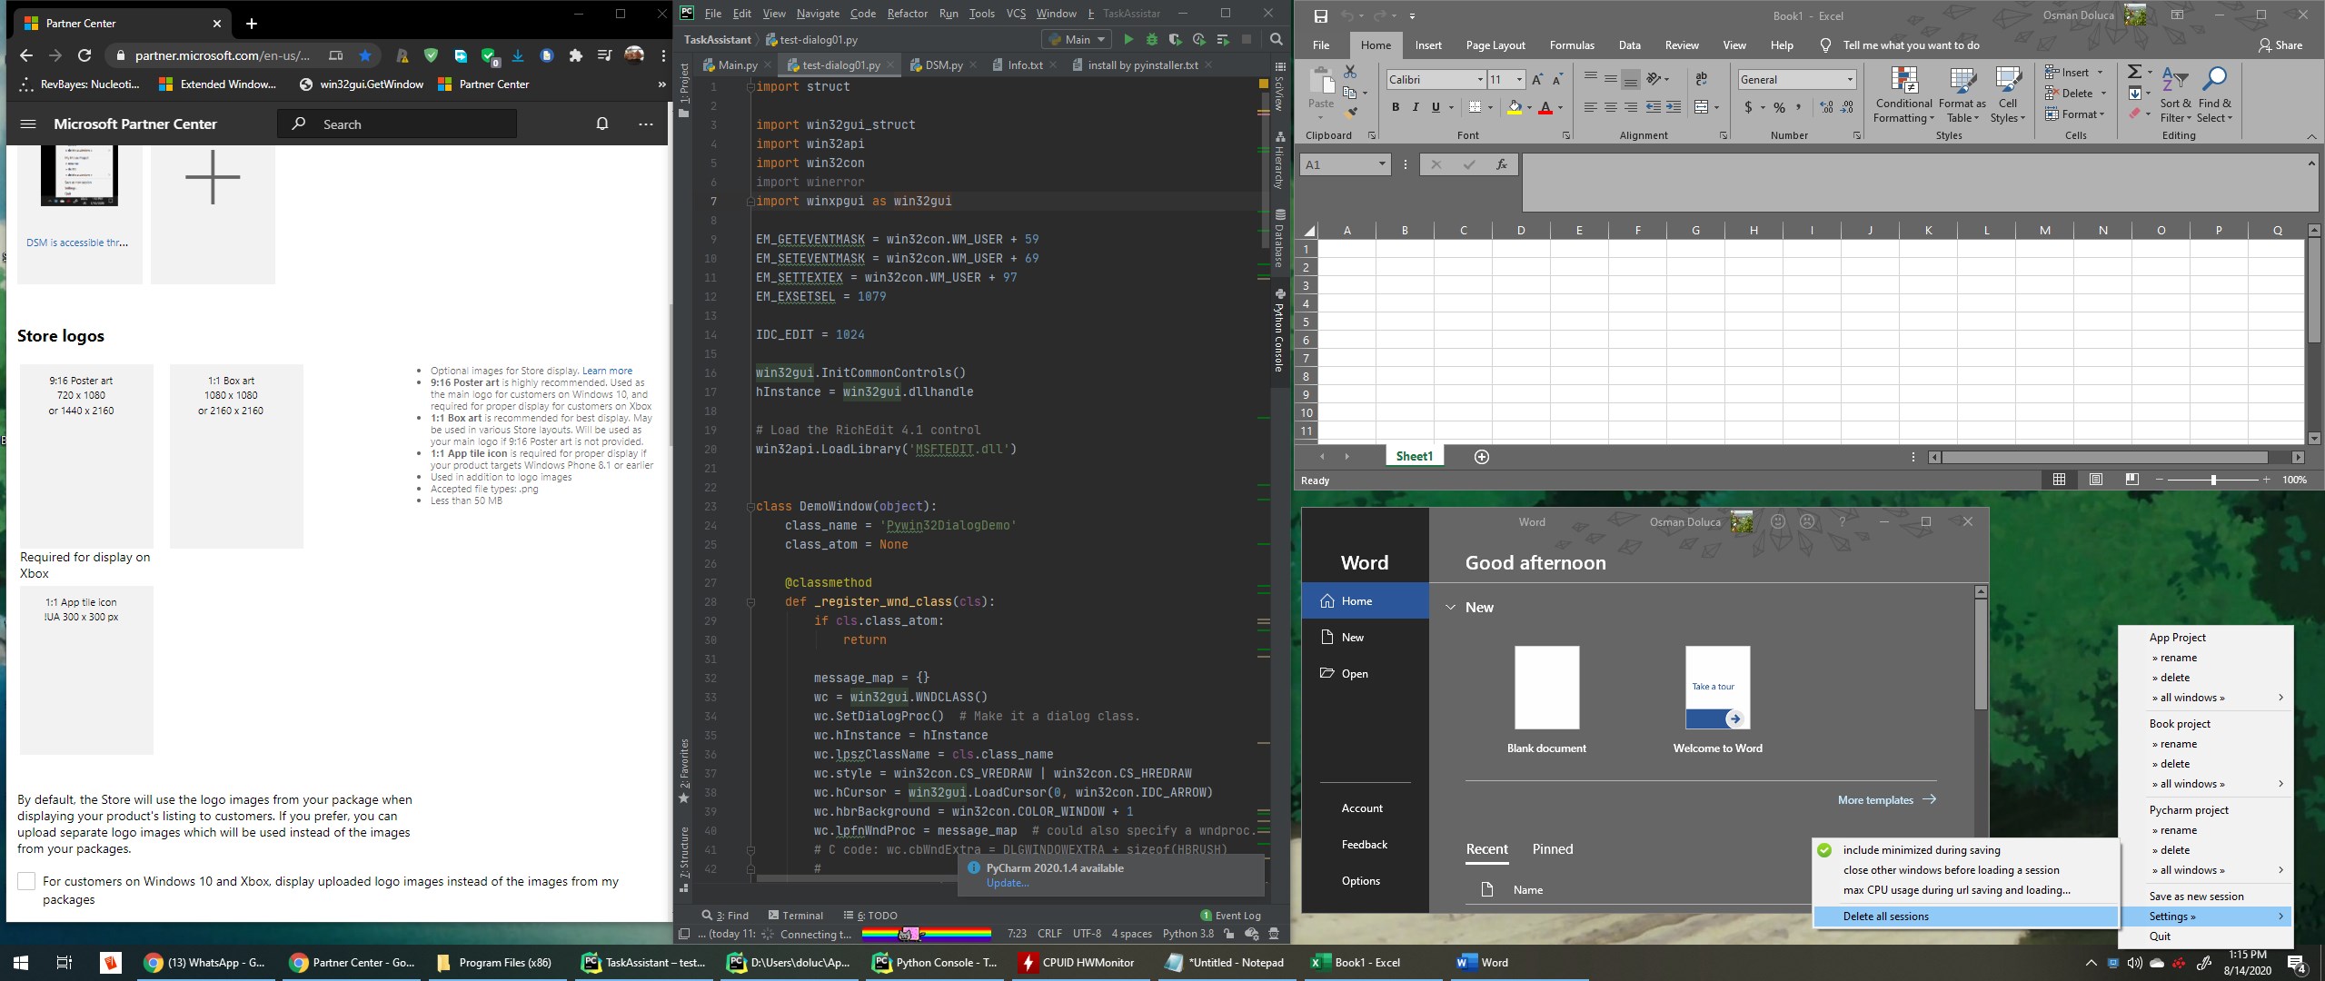Toggle include minimized during saving option
The image size is (2325, 981).
1921,850
